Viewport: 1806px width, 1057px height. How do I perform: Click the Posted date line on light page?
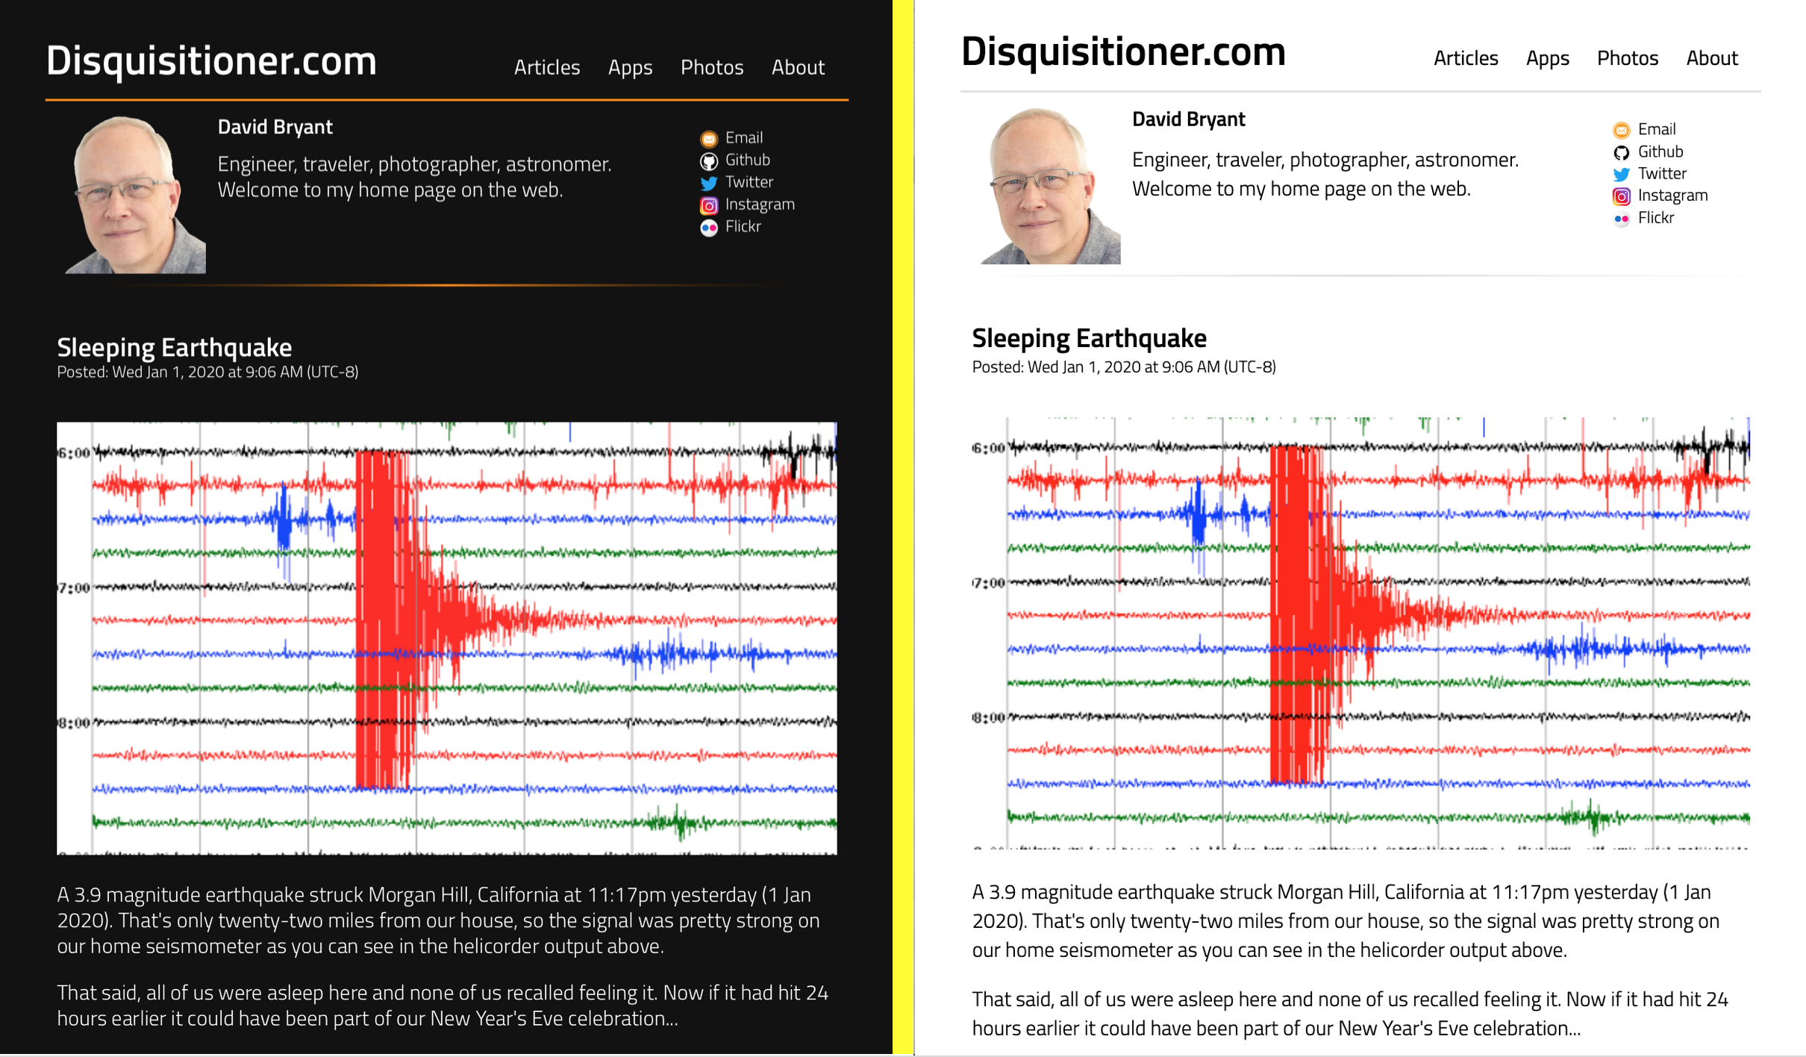pyautogui.click(x=1124, y=367)
